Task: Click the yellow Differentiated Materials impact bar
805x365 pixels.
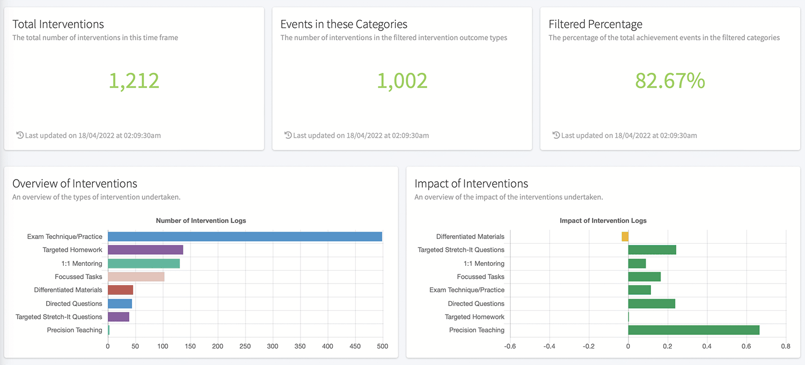Action: coord(625,236)
